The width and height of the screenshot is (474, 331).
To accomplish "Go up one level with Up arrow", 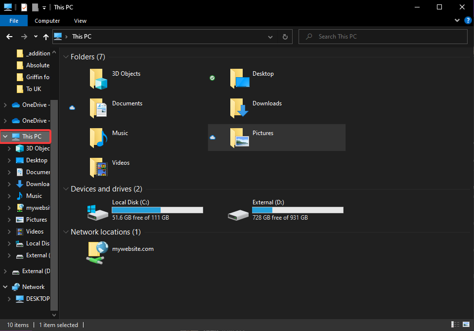I will [45, 37].
